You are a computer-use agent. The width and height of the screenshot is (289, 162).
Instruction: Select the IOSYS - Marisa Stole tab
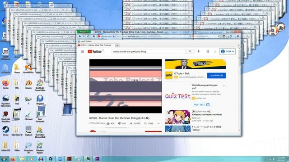tap(96, 45)
